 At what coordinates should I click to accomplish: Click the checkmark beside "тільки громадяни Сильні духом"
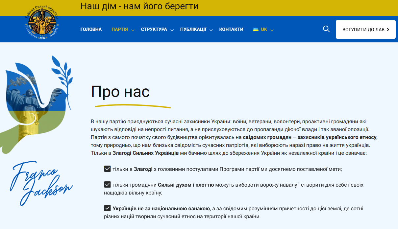[x=107, y=185]
